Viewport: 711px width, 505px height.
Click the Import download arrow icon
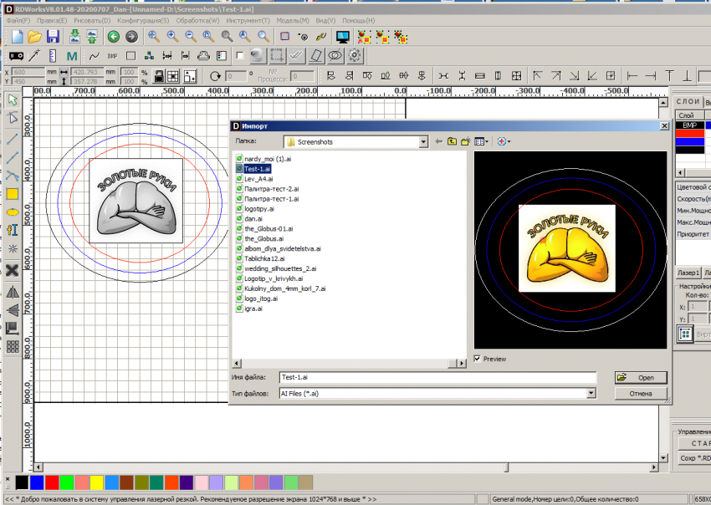click(x=74, y=36)
